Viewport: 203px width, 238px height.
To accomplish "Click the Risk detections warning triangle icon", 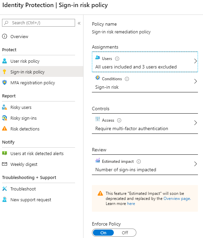I will click(5, 128).
